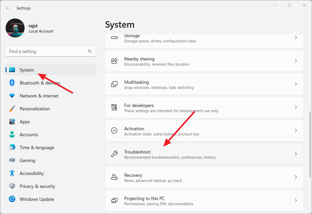The height and width of the screenshot is (214, 312).
Task: Click the Recovery reset icon
Action: tap(114, 177)
